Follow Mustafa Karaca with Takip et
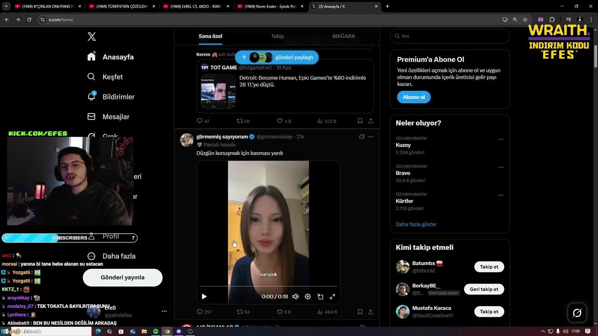The image size is (598, 336). (489, 312)
